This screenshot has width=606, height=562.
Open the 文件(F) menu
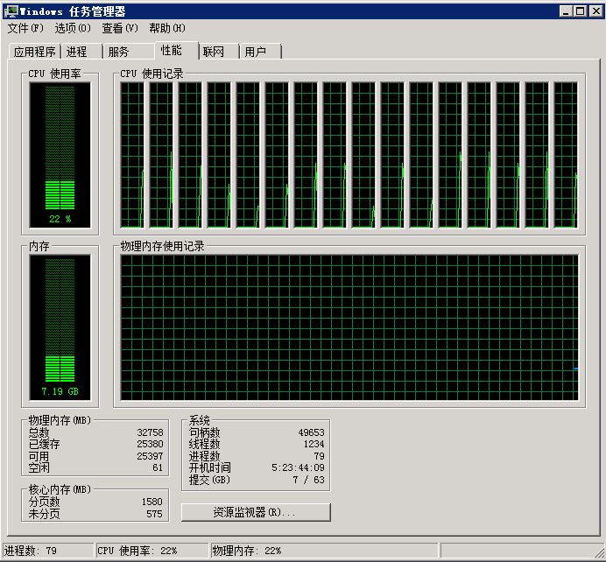click(25, 28)
